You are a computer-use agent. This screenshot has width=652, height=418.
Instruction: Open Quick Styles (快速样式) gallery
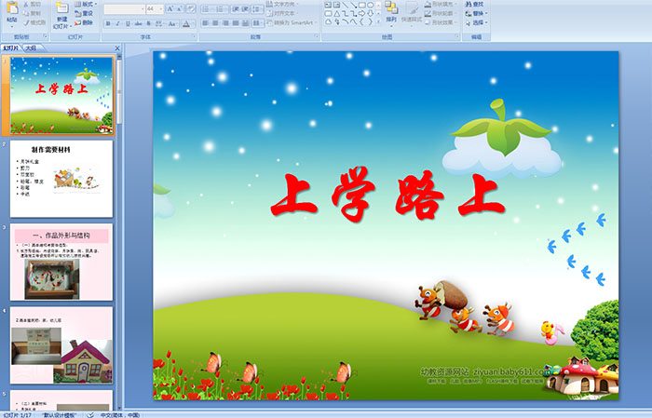click(412, 12)
